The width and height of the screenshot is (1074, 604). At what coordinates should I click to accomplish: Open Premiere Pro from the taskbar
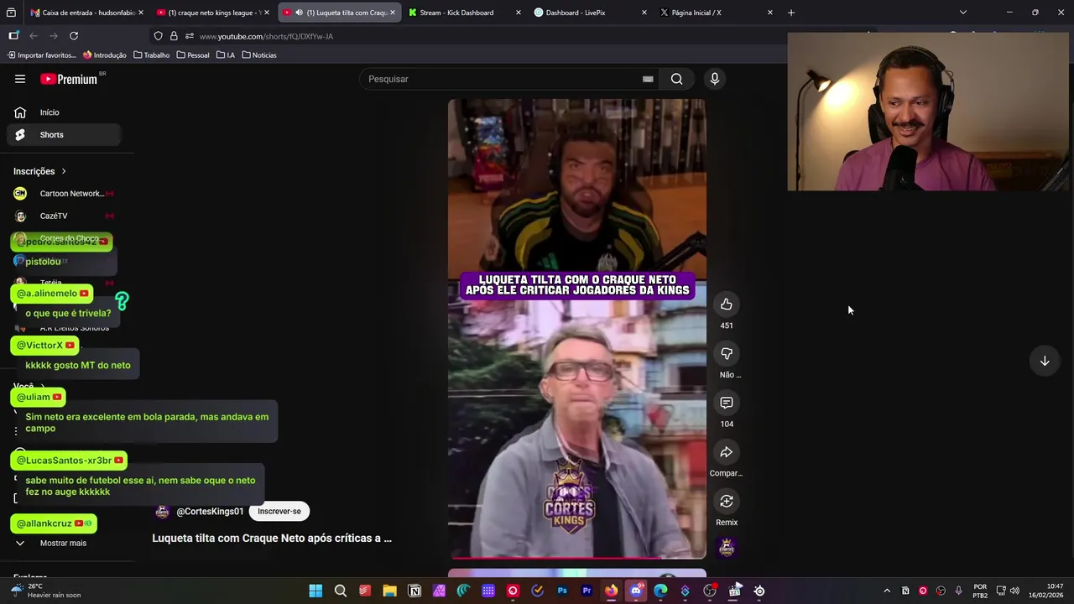(x=587, y=591)
